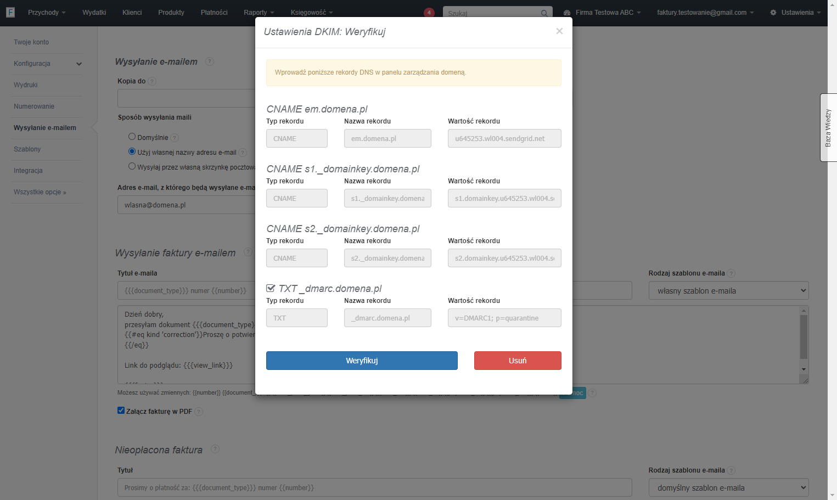Open the faktury.testowanie@gmail.com account menu
The height and width of the screenshot is (500, 837).
[705, 13]
